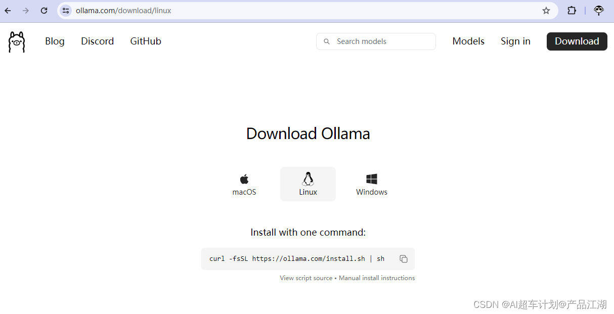Click the Download Ollama heading
The height and width of the screenshot is (314, 614).
[308, 133]
